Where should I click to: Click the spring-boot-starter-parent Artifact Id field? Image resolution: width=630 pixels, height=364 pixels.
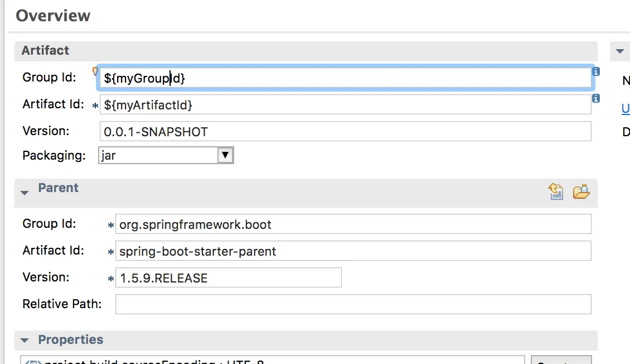pyautogui.click(x=352, y=251)
